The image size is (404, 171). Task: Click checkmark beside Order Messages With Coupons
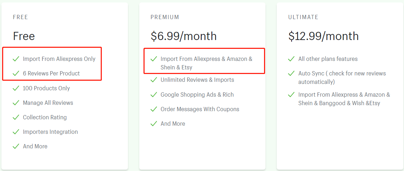[154, 109]
